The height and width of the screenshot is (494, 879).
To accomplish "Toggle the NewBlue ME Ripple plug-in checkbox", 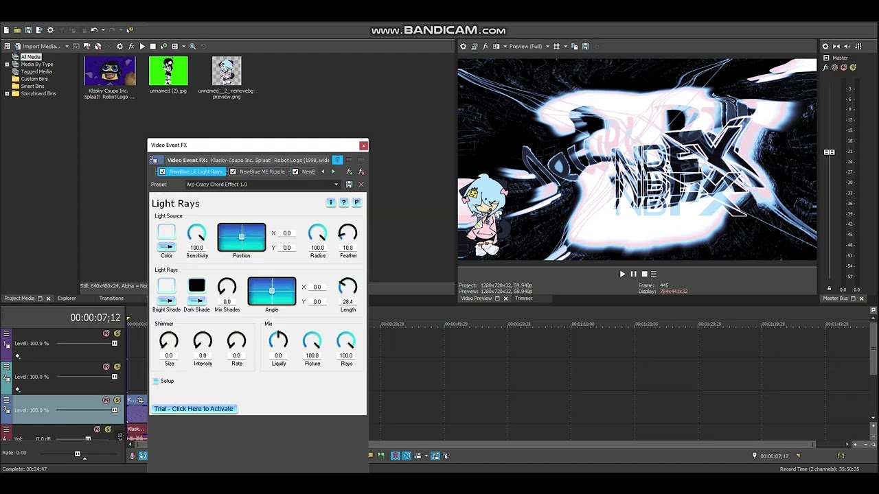I will coord(233,172).
